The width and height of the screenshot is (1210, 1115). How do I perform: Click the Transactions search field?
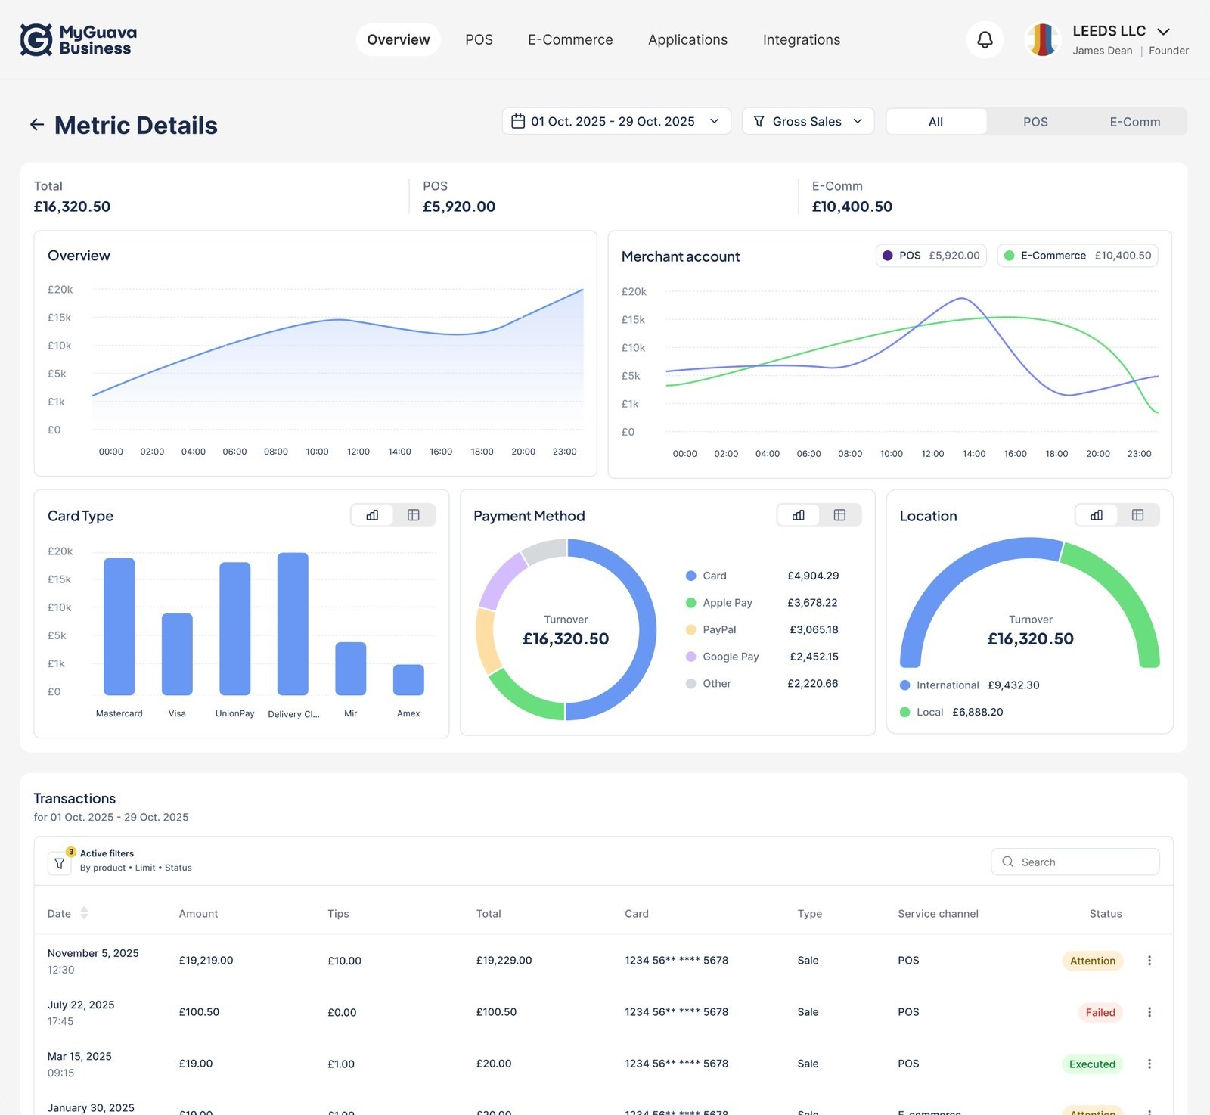[1075, 862]
